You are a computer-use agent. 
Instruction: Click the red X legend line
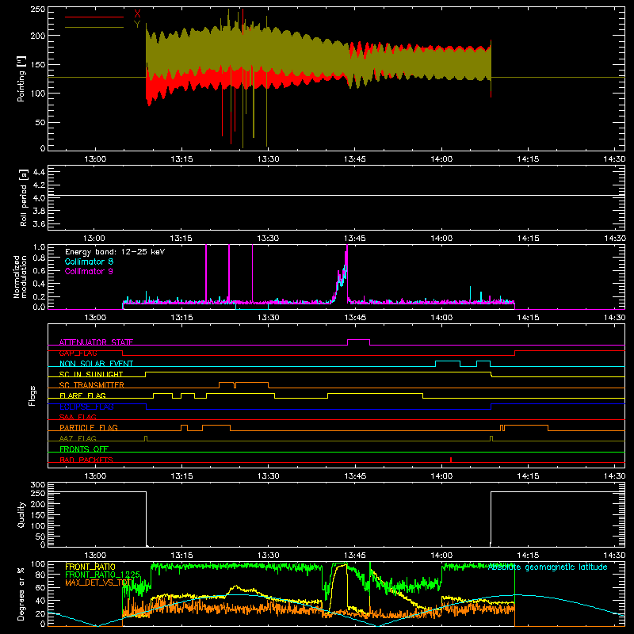click(x=94, y=17)
